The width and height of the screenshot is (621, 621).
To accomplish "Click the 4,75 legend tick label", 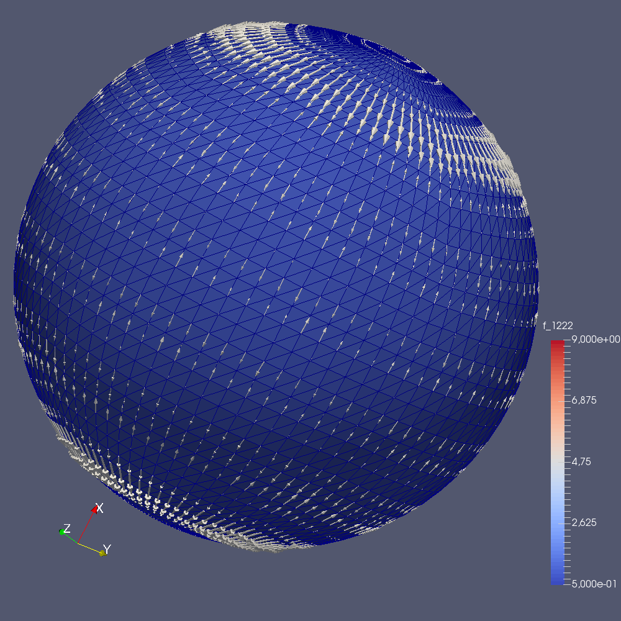I will click(581, 462).
